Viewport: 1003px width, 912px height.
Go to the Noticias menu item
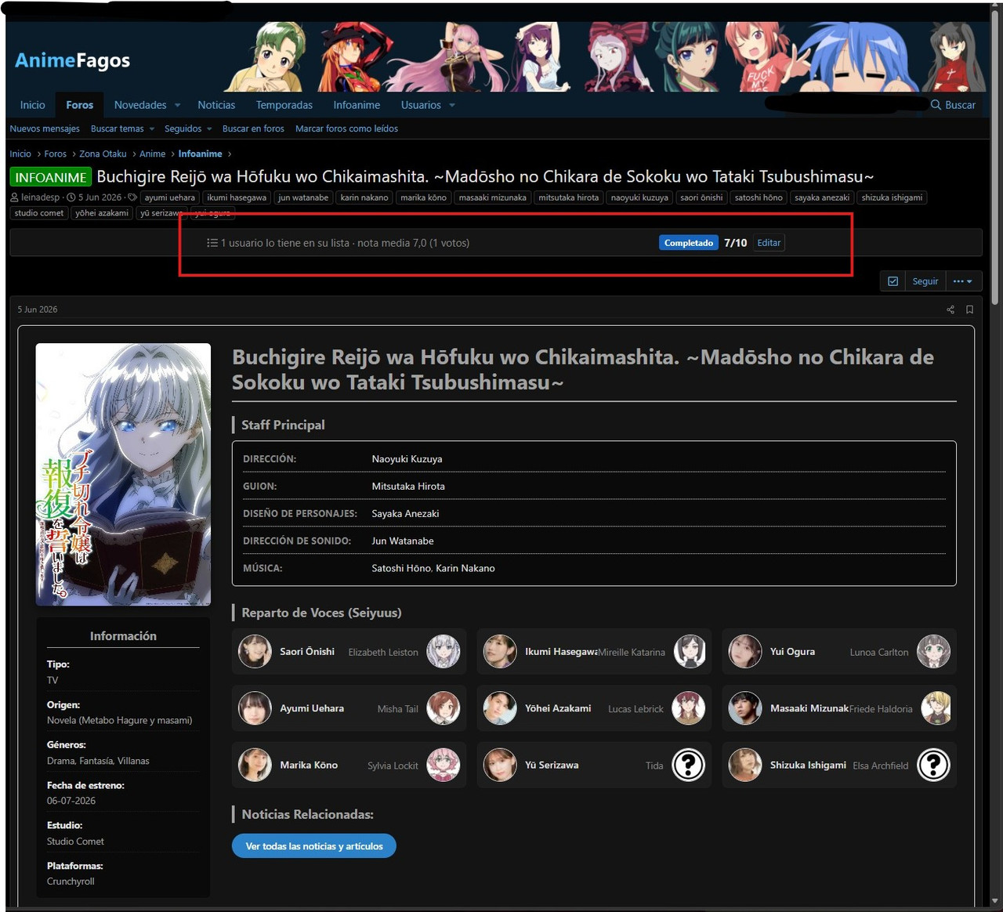(216, 105)
